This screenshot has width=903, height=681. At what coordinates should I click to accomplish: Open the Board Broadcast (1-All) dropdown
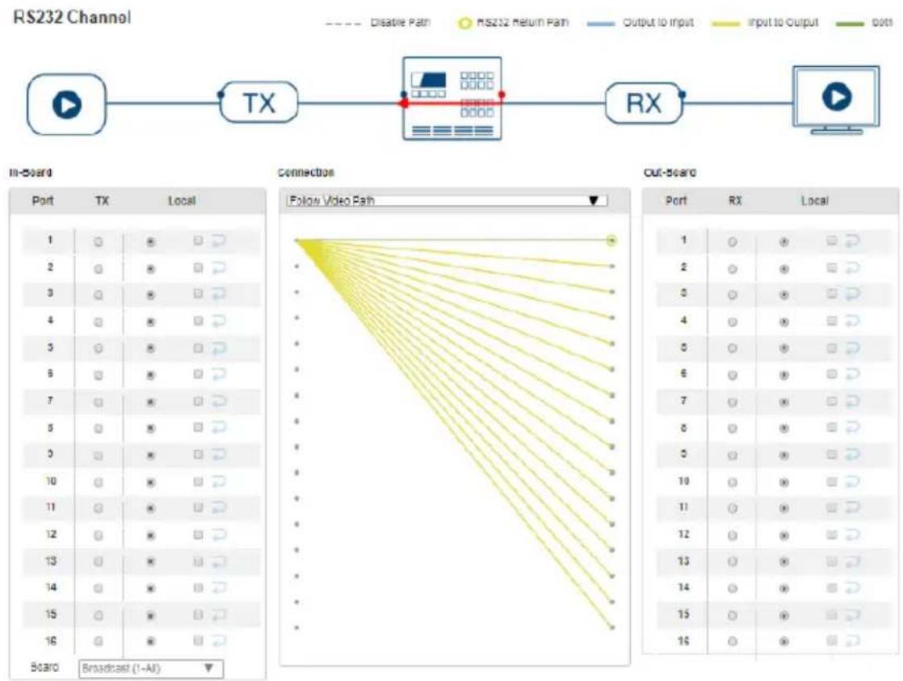pyautogui.click(x=151, y=668)
